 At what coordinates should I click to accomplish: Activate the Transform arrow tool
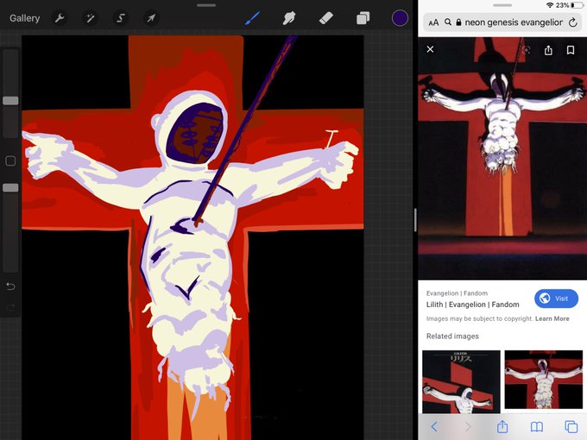coord(151,18)
